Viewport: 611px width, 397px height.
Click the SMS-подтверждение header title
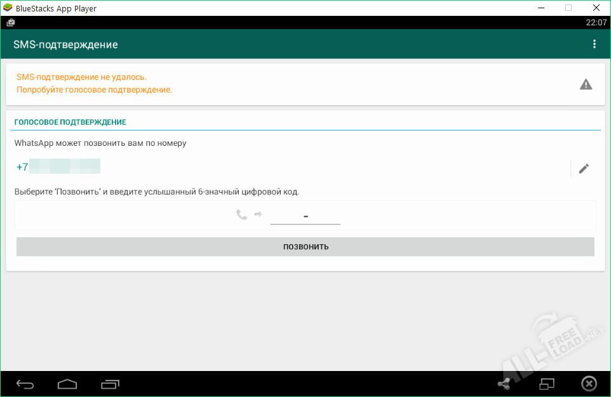65,44
